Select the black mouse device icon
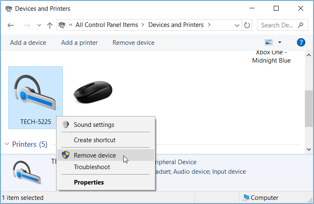314x204 pixels. click(x=93, y=92)
